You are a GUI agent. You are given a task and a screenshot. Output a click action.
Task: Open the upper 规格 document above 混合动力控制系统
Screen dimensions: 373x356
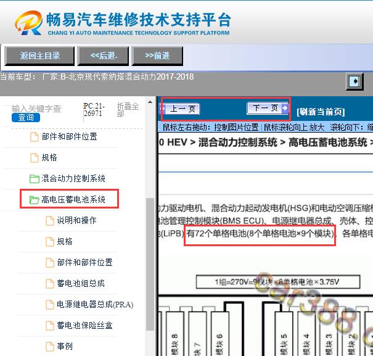point(49,158)
